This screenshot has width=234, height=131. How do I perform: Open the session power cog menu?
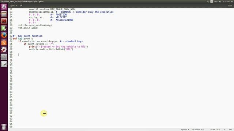232,1
